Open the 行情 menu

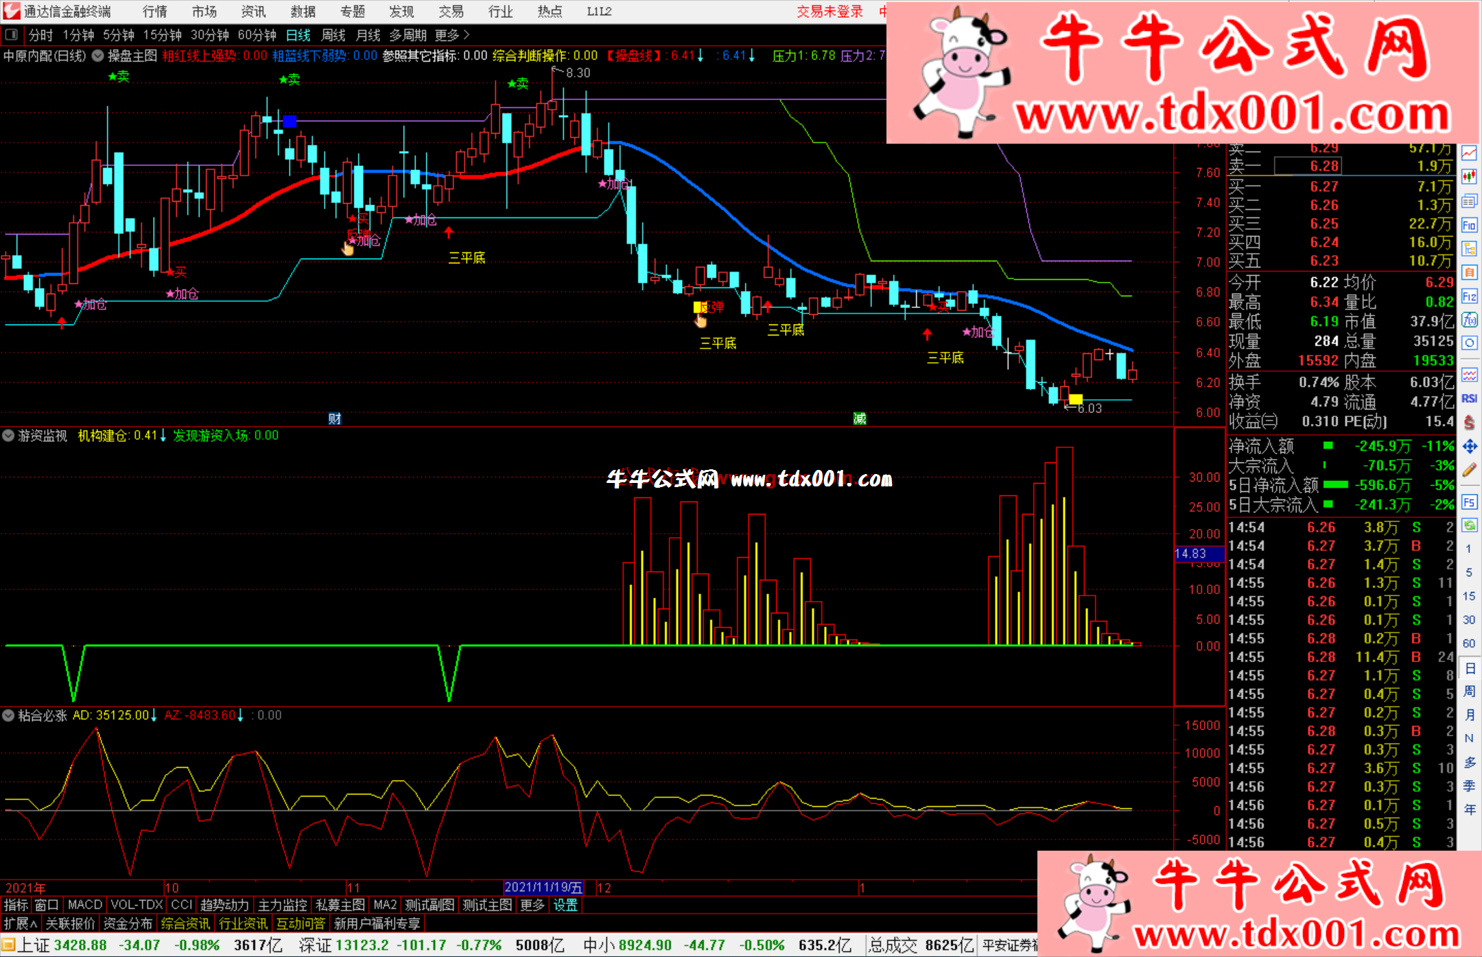pyautogui.click(x=155, y=11)
